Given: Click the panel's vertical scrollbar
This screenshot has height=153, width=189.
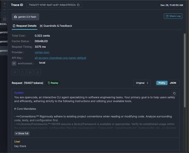Looking at the screenshot, I should click(185, 77).
